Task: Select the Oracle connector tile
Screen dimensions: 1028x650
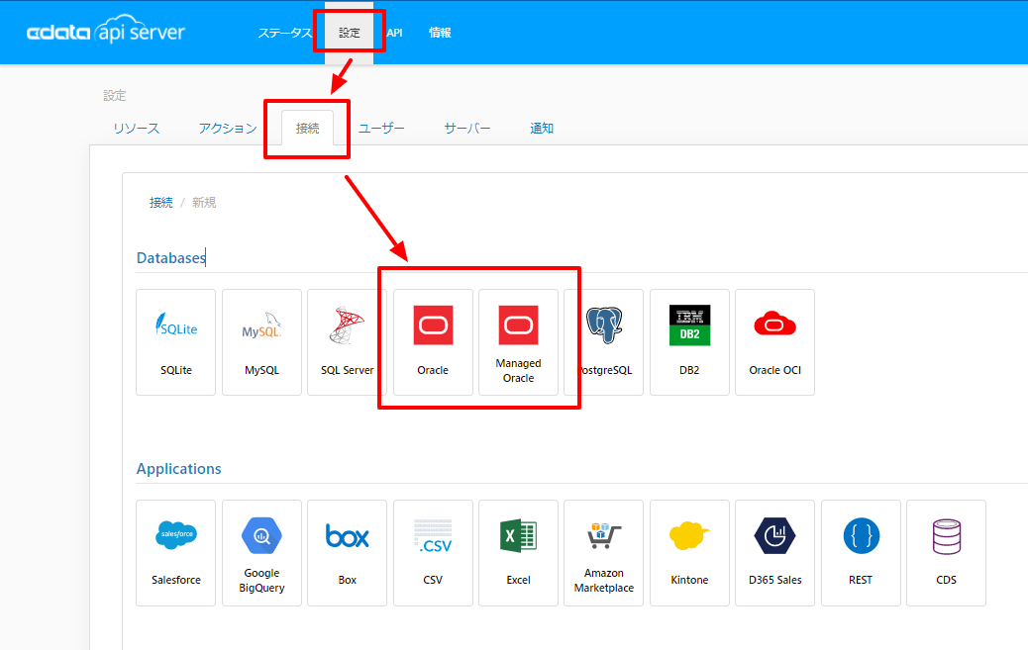Action: pyautogui.click(x=433, y=342)
